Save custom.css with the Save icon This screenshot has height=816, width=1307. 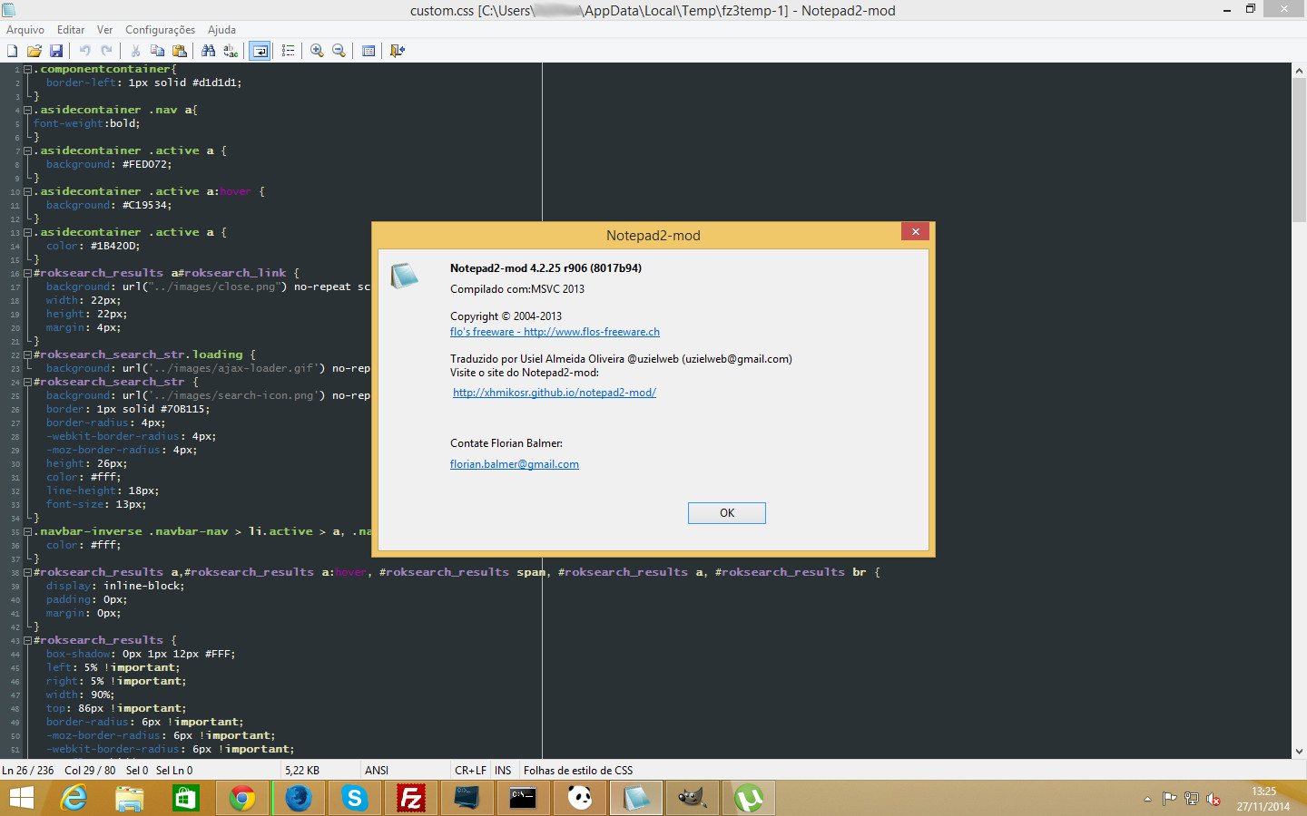point(56,51)
